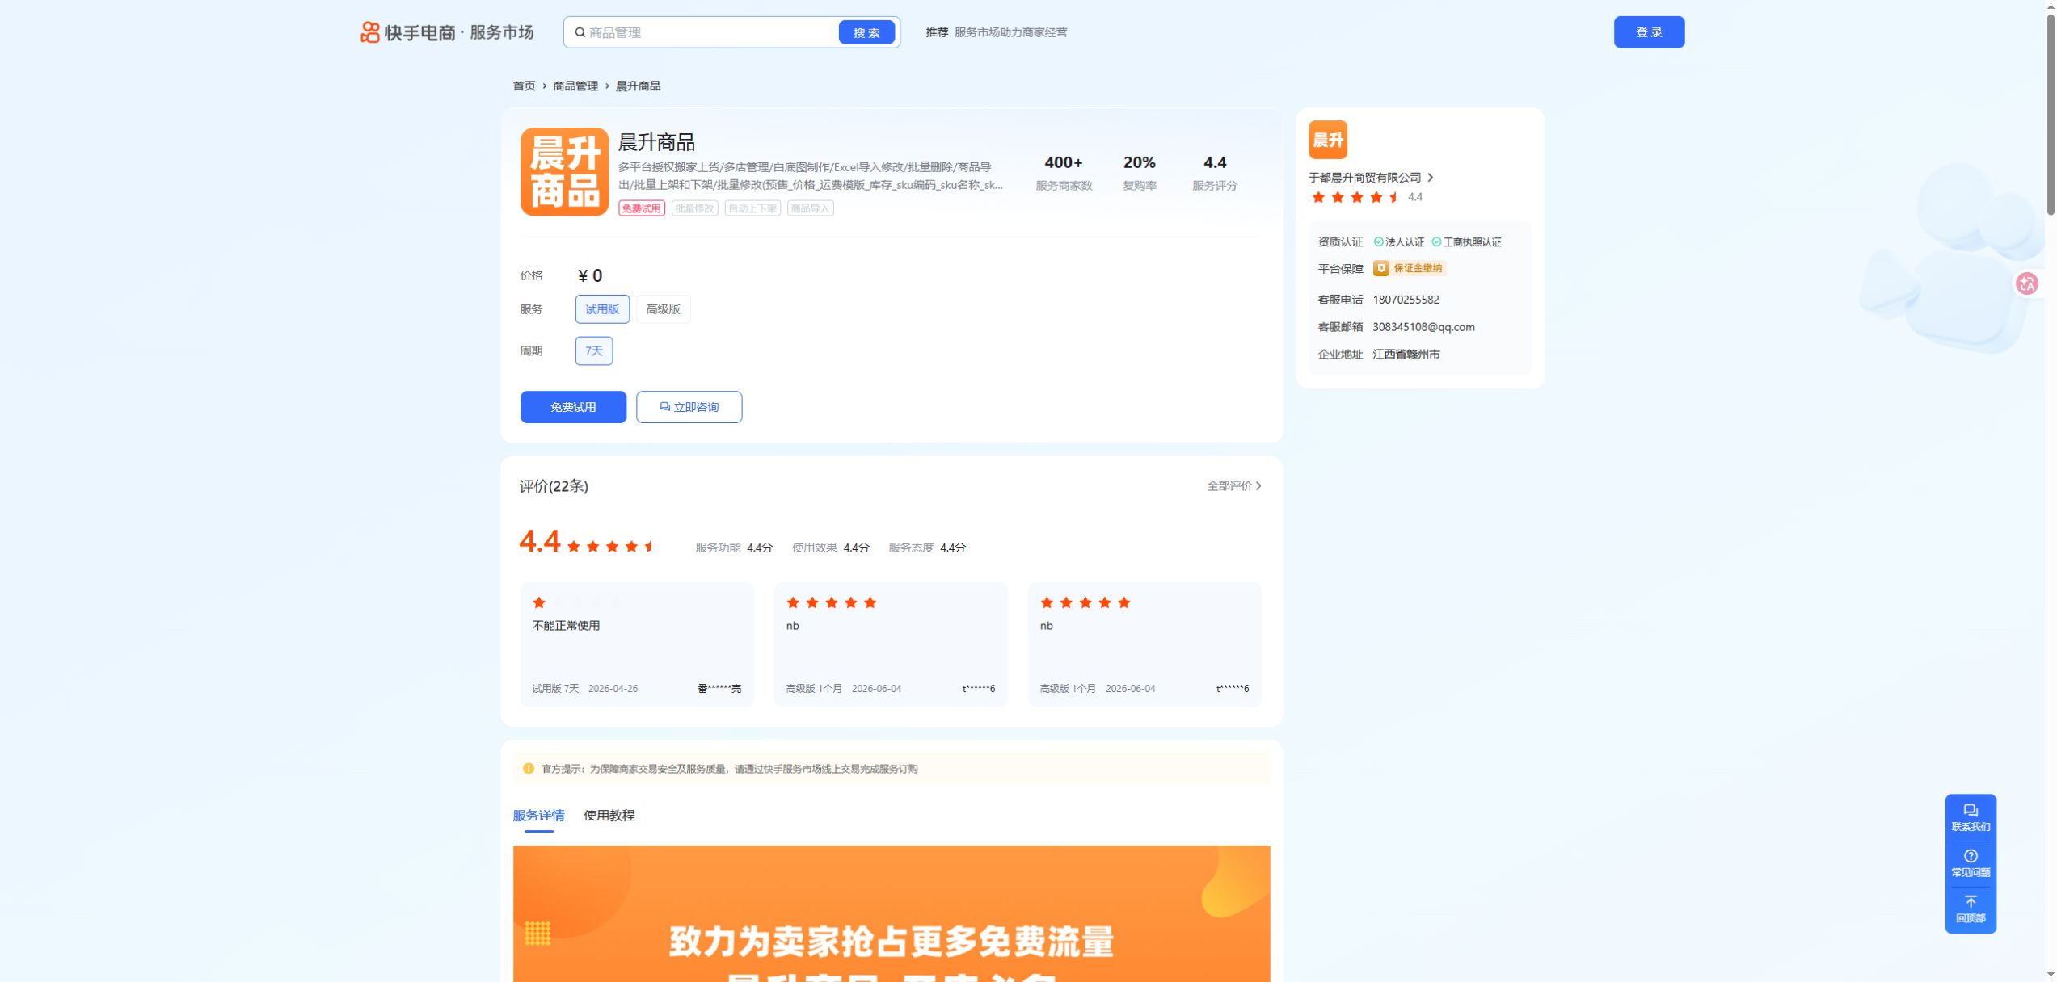Click the 法人认证 green check icon
Viewport: 2057px width, 982px height.
[1378, 242]
